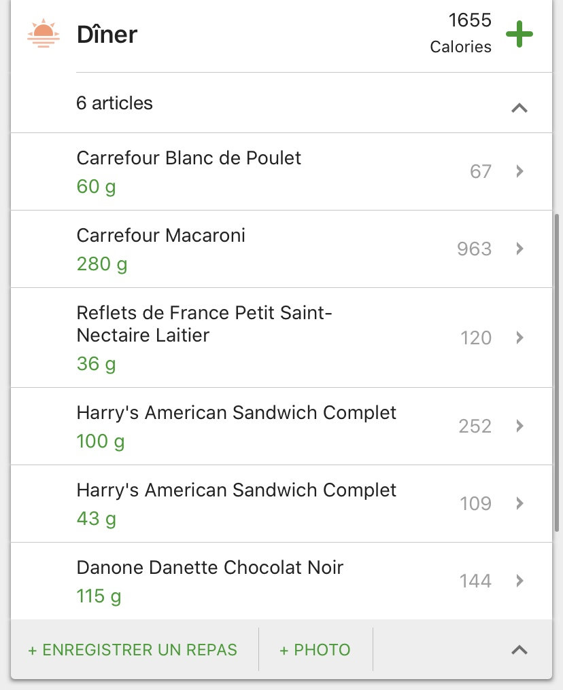This screenshot has width=563, height=690.
Task: Select Carrefour Macaroni entry
Action: [x=161, y=236]
